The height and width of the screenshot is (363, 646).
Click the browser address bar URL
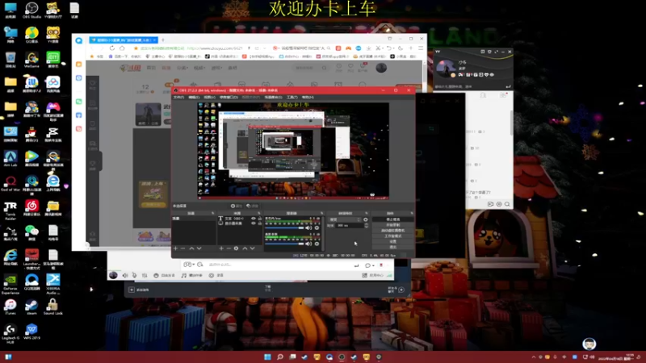pos(214,48)
